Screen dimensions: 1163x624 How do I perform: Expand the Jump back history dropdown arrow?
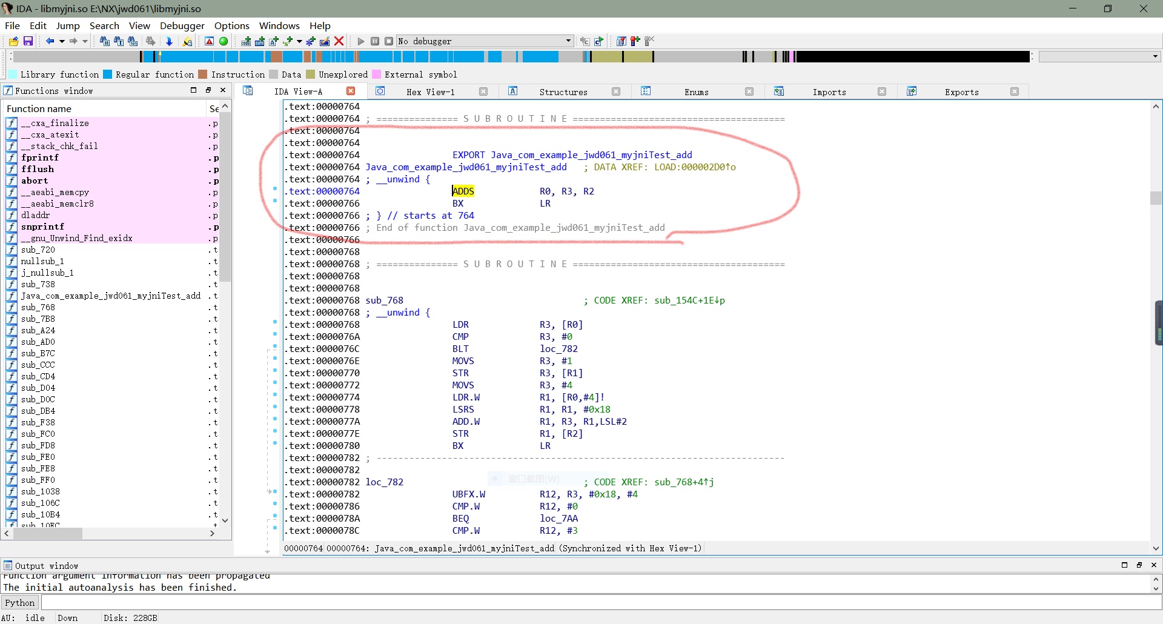[62, 41]
